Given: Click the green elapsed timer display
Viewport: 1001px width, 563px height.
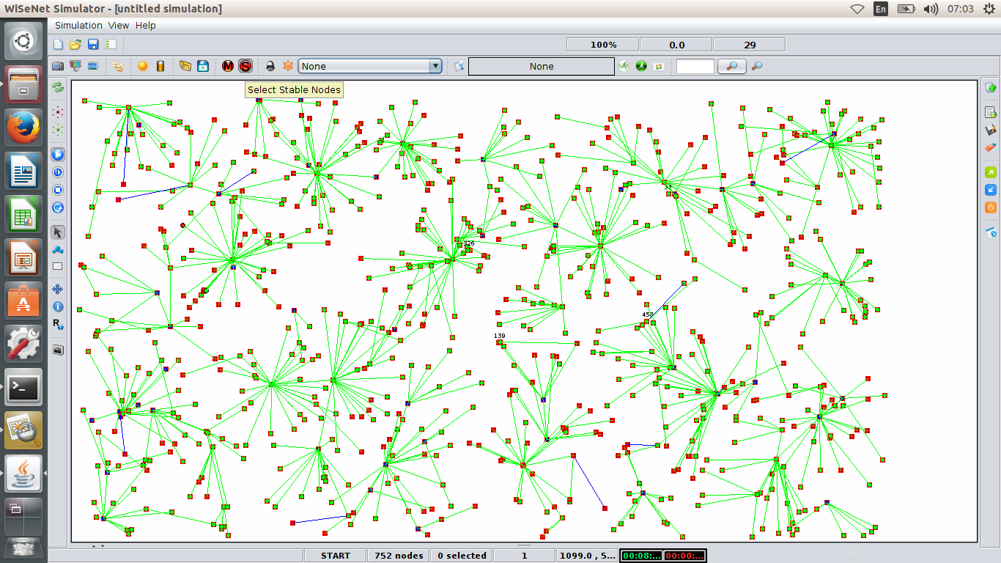Looking at the screenshot, I should (x=641, y=556).
